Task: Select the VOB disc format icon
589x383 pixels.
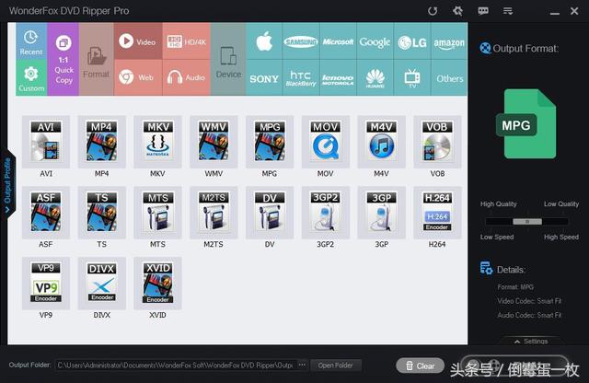Action: (437, 145)
